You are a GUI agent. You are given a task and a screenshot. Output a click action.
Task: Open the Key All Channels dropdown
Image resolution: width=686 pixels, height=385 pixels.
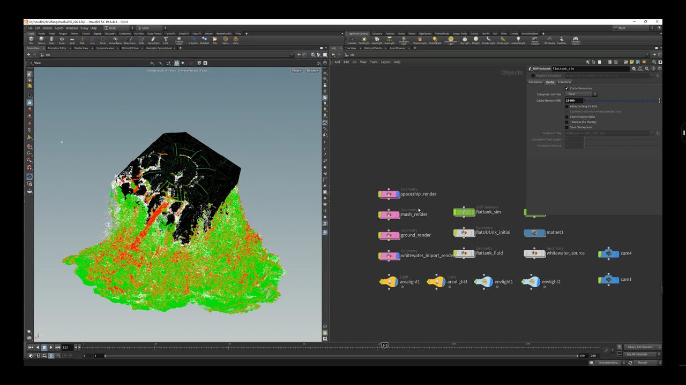click(643, 355)
